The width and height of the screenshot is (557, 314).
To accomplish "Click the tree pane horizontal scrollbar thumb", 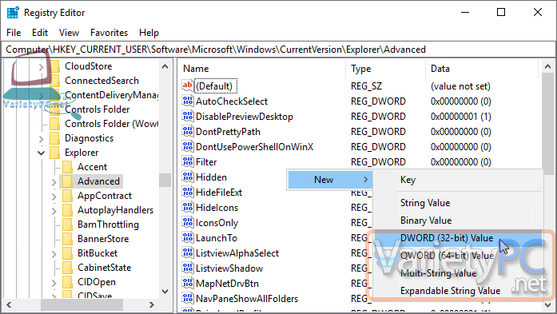I will tap(82, 304).
